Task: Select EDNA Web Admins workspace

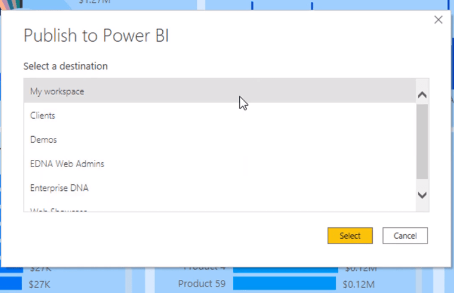Action: 220,164
